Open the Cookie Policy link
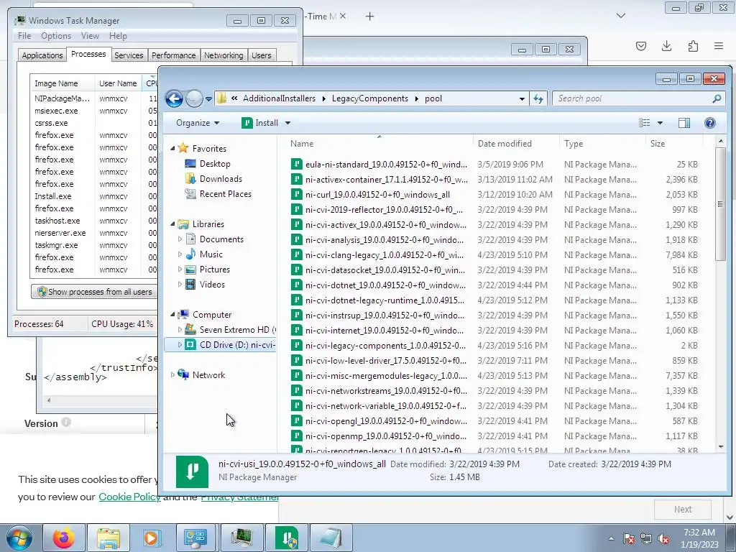Viewport: 736px width, 552px height. click(x=129, y=497)
